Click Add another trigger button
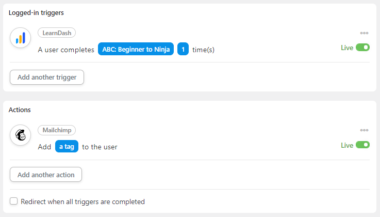The width and height of the screenshot is (380, 217). click(x=47, y=77)
